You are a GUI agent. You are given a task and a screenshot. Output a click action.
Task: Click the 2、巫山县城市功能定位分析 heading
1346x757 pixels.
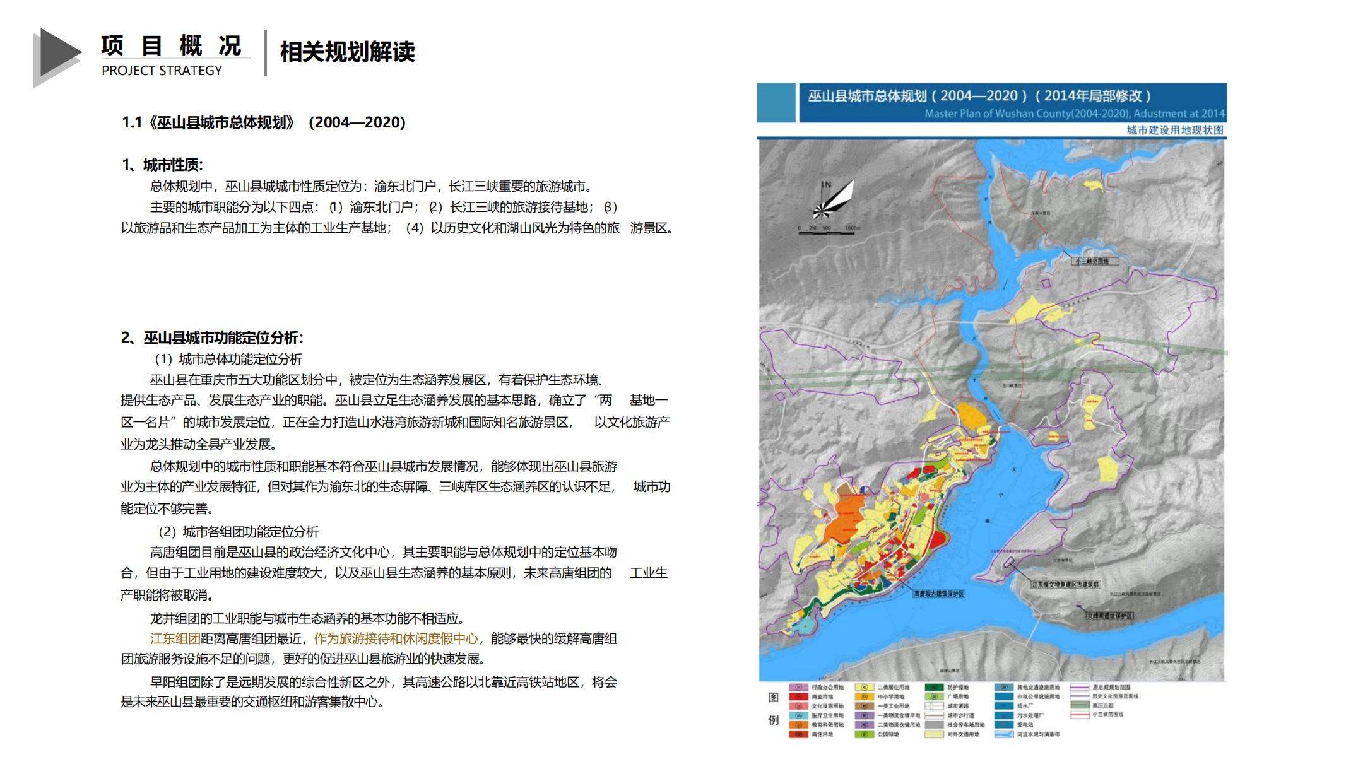point(213,338)
